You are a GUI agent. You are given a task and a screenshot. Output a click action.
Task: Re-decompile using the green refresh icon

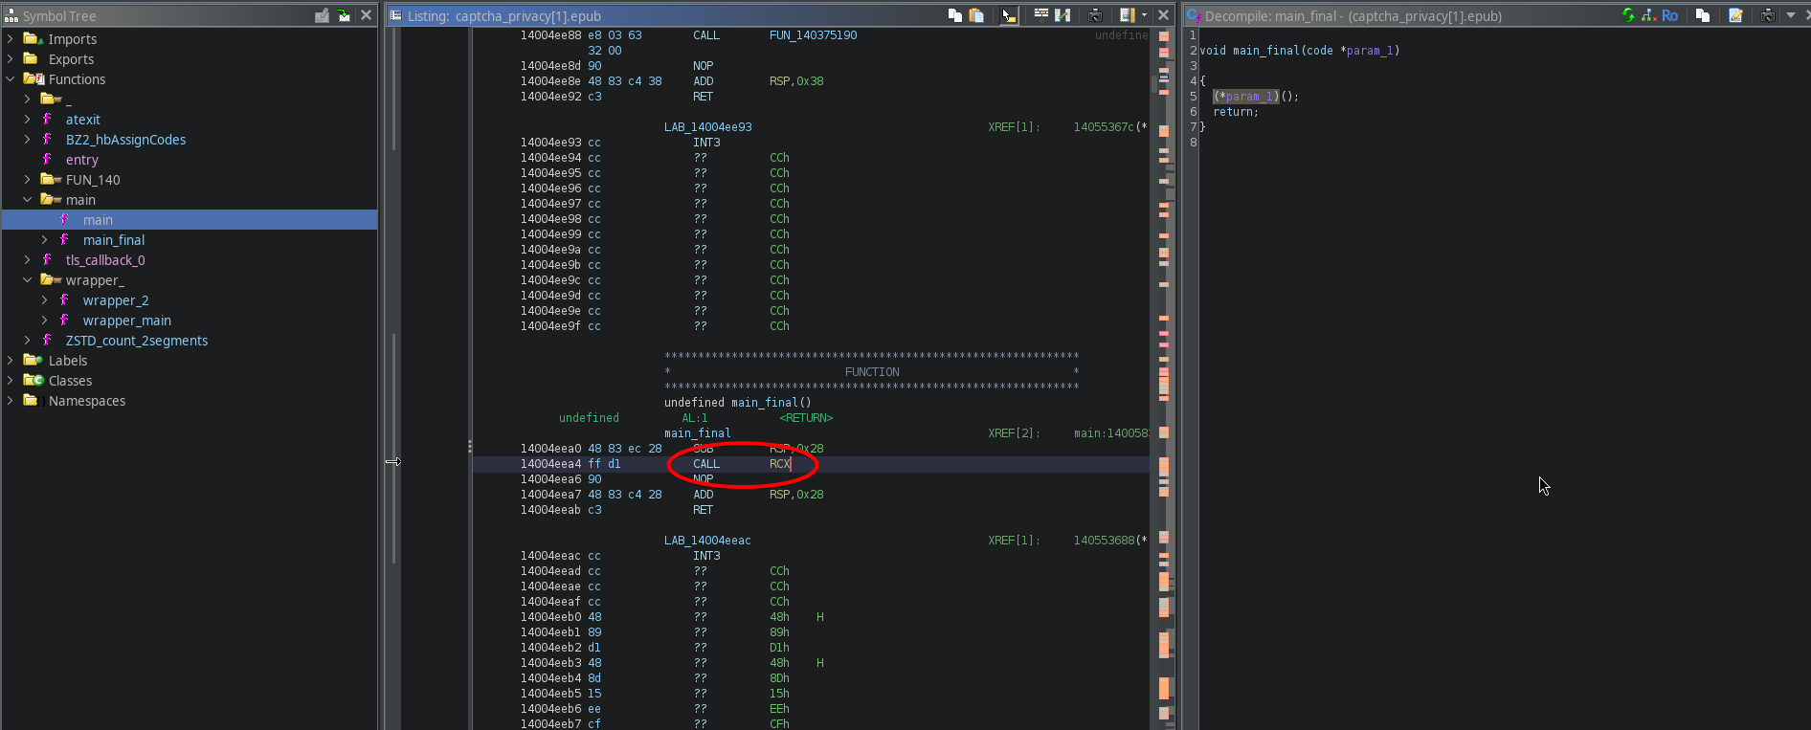tap(1627, 15)
